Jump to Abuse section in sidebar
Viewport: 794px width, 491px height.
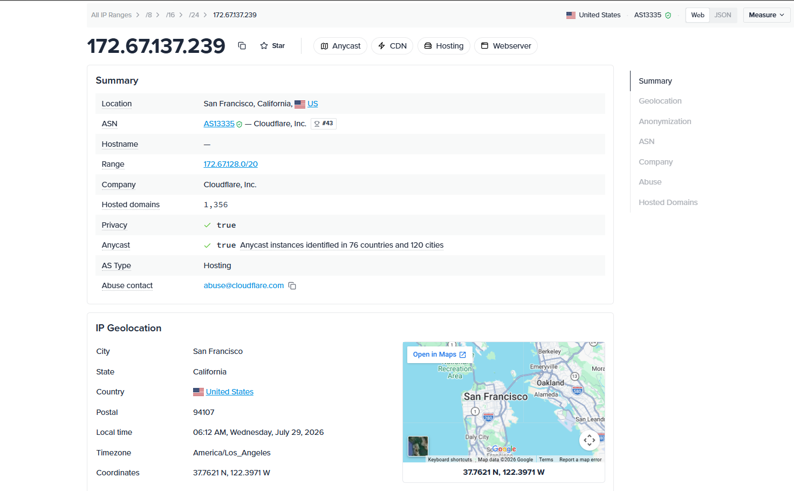650,182
